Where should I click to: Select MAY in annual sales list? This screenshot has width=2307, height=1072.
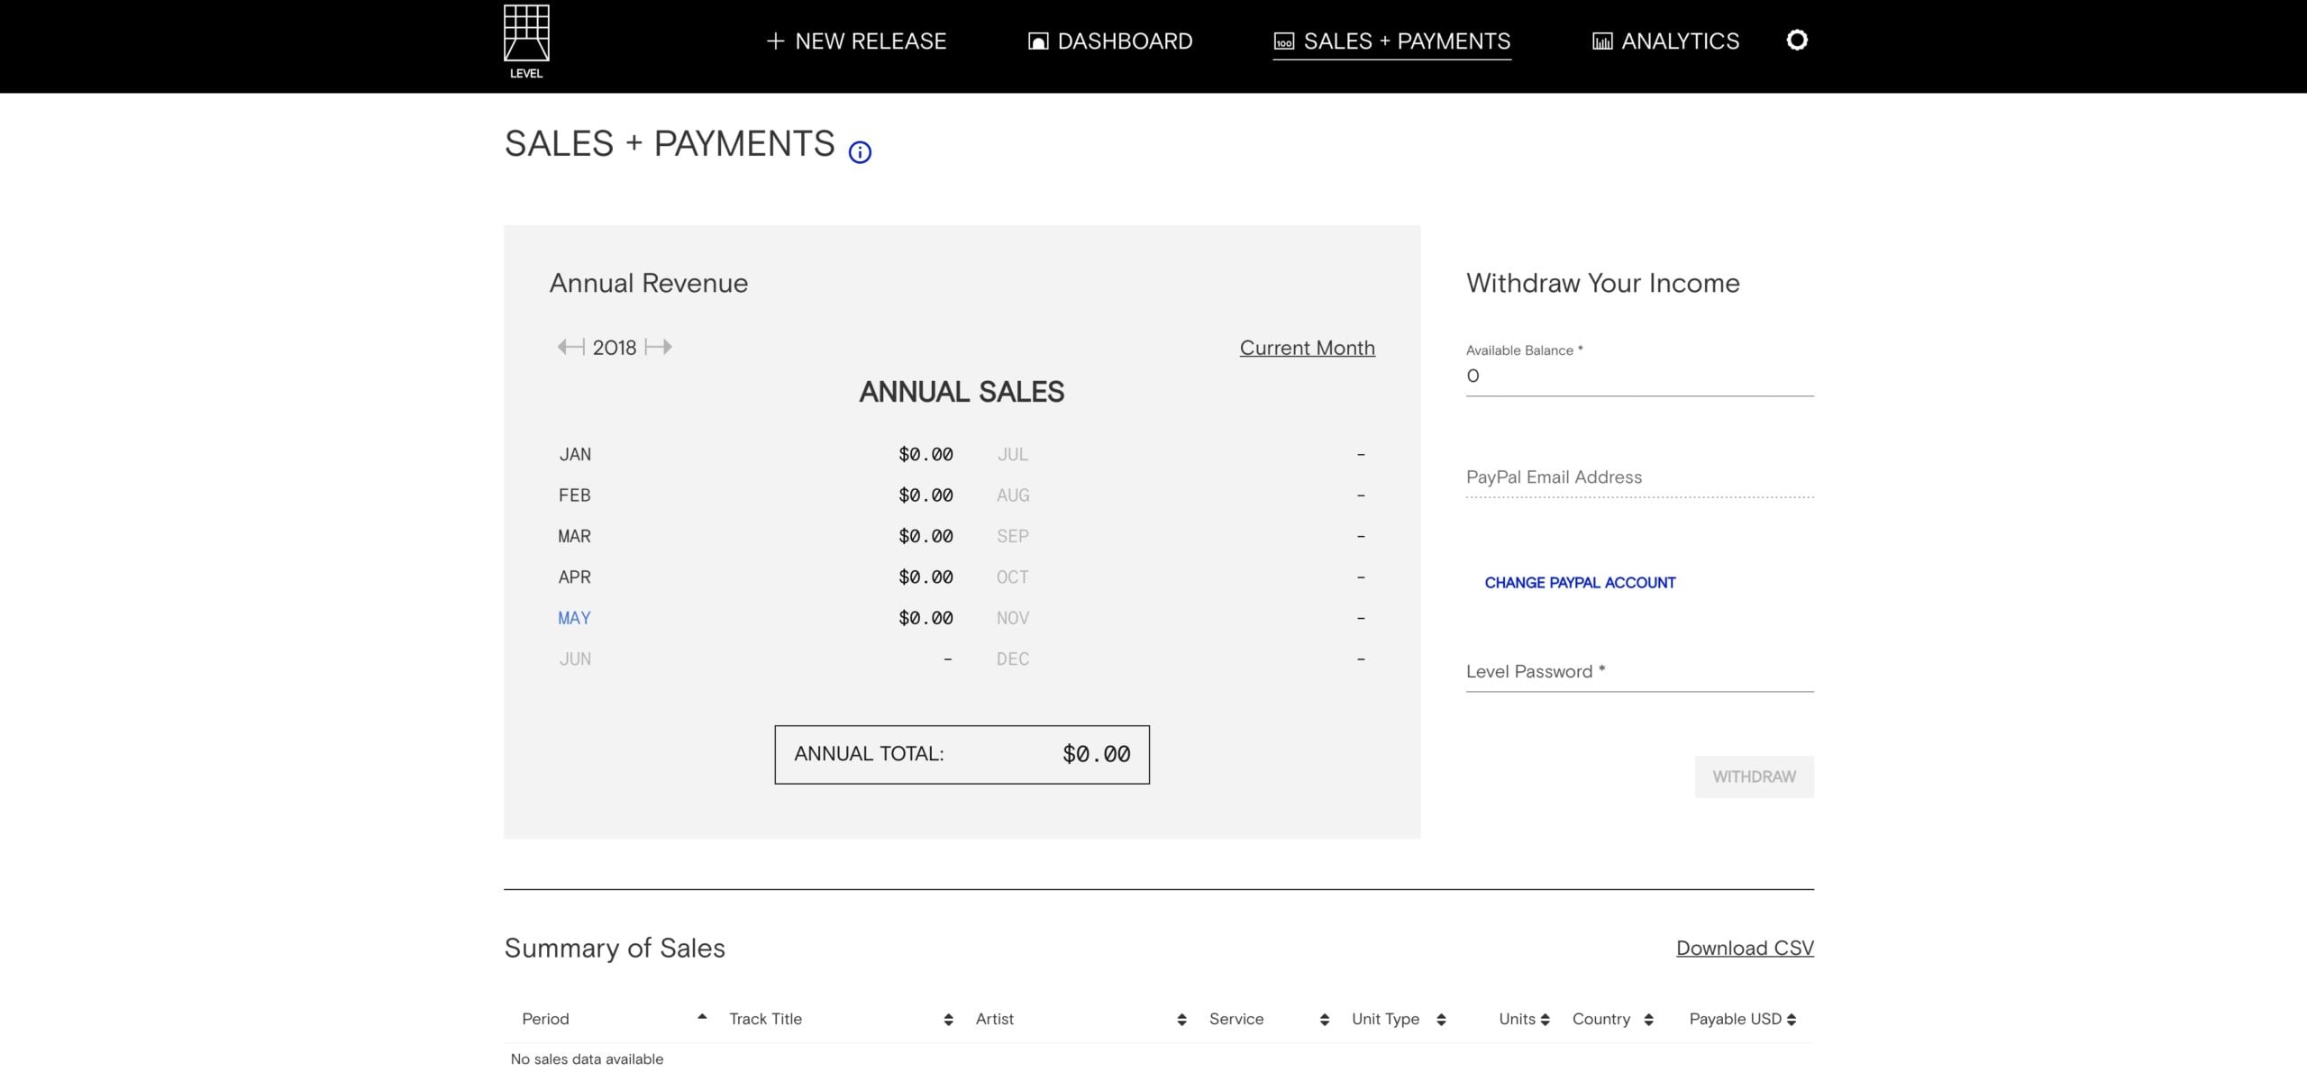574,618
